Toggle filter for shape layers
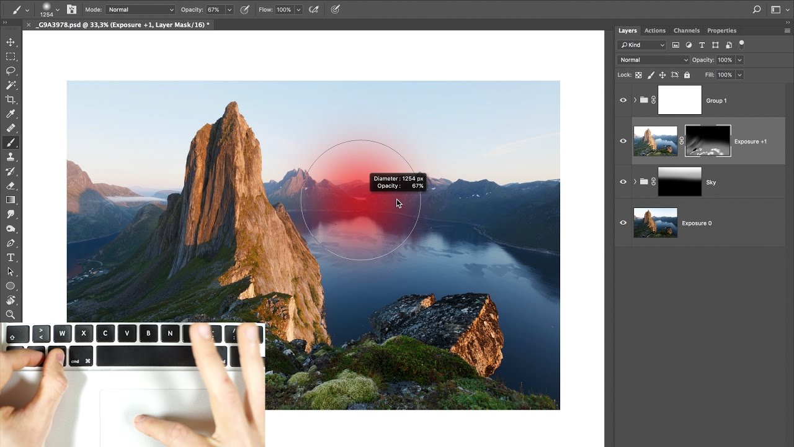 pos(715,45)
